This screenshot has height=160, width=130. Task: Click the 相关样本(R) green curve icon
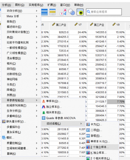(x=43, y=113)
